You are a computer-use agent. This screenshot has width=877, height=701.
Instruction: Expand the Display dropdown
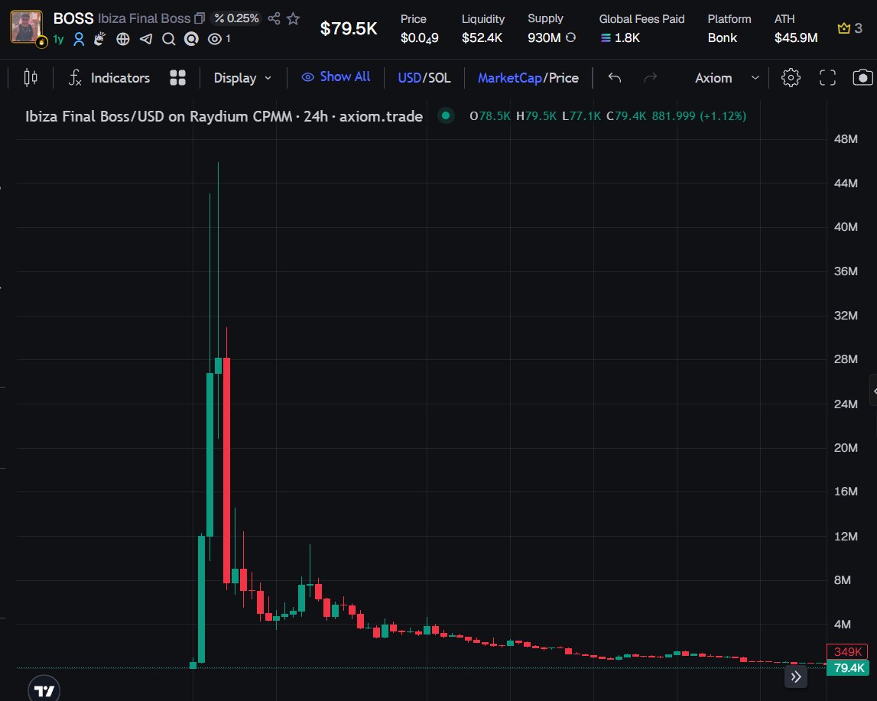click(x=242, y=78)
